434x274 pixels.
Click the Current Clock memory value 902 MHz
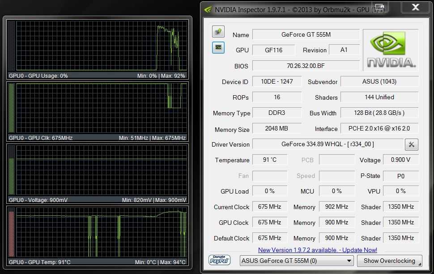pyautogui.click(x=336, y=207)
